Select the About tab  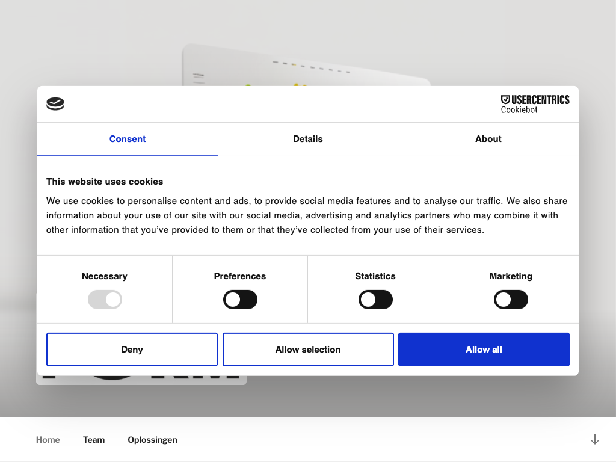[x=488, y=139]
